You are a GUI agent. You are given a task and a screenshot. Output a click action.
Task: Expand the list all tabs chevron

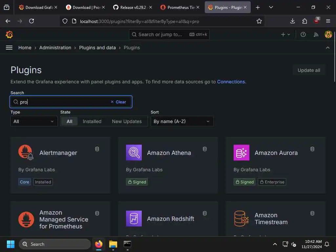(x=271, y=7)
